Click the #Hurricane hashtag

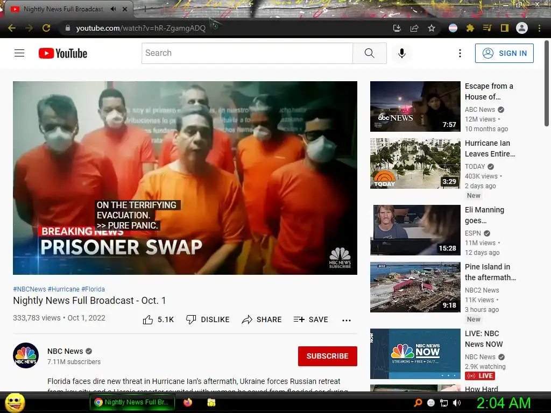tap(63, 289)
